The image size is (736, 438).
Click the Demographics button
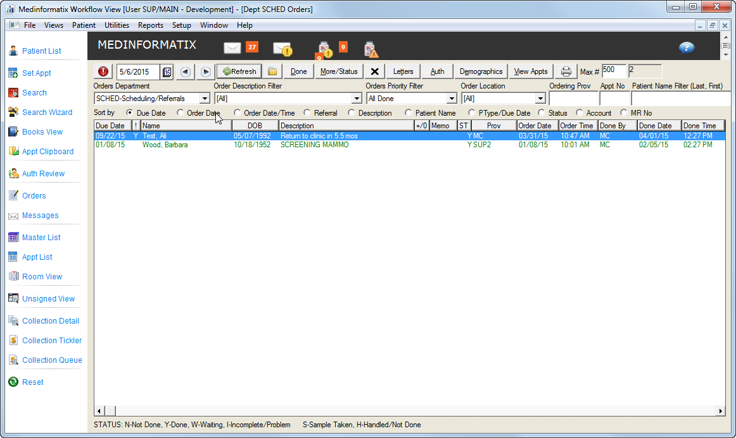[481, 71]
